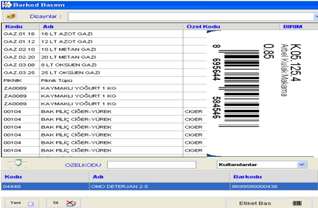Image resolution: width=318 pixels, height=208 pixels.
Task: Select the OMO DETERJAN 2.5 row
Action: click(159, 186)
